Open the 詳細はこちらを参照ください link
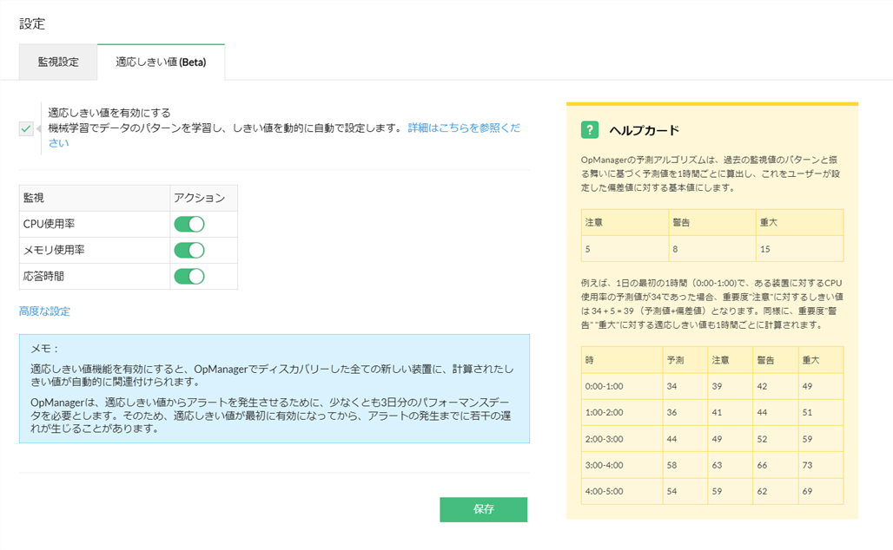This screenshot has width=893, height=550. tap(464, 128)
